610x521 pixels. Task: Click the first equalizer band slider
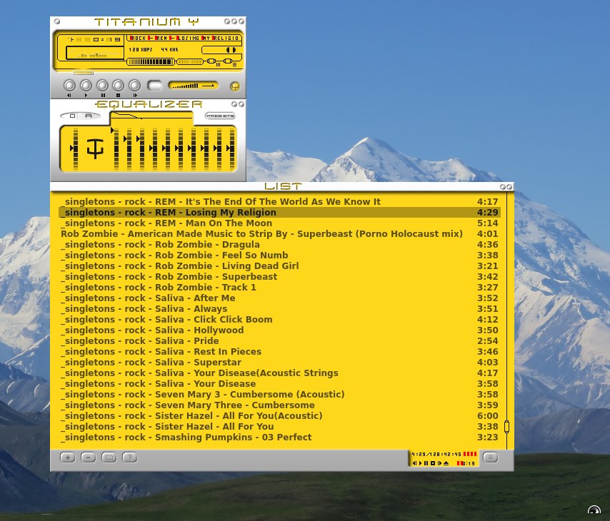(x=116, y=148)
